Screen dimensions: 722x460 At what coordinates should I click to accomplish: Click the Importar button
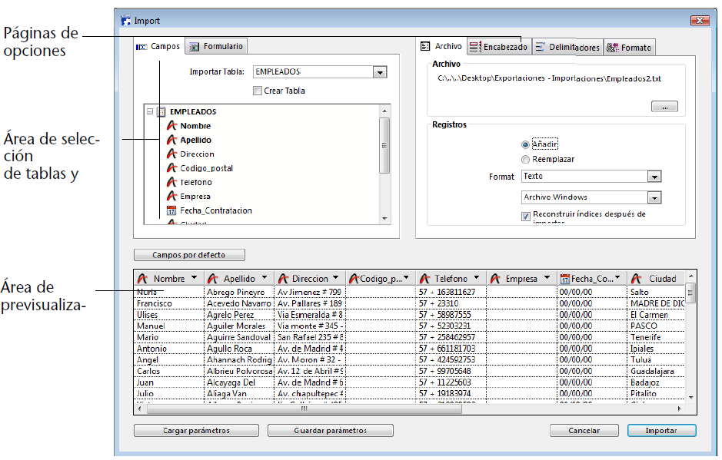coord(661,431)
